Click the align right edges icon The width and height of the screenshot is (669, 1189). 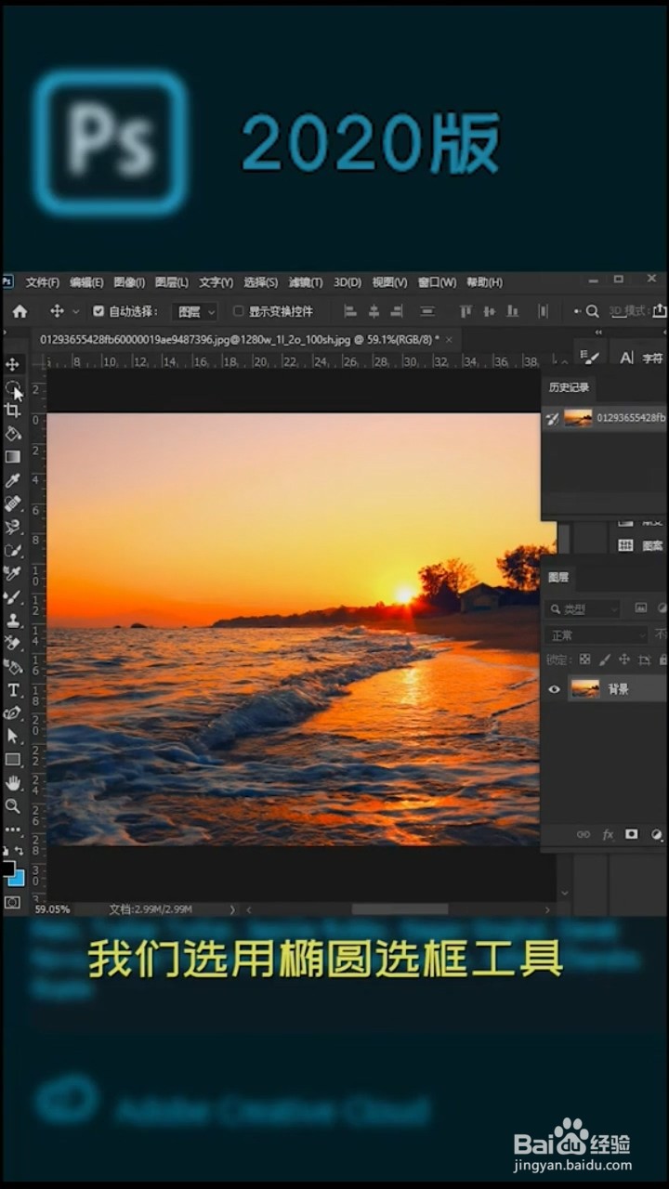pos(397,311)
